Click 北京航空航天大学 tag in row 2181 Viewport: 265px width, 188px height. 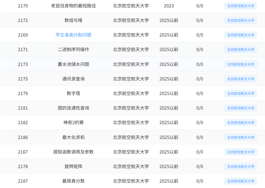point(241,108)
